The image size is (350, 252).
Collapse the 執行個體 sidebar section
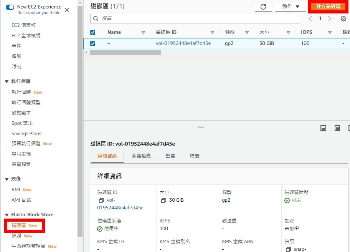point(7,81)
